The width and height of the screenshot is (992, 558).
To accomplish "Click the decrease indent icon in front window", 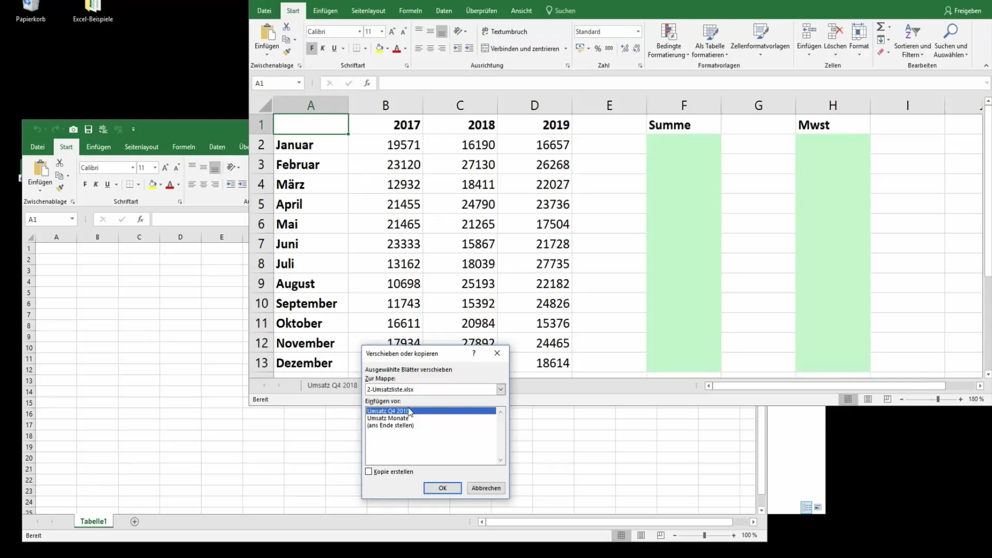I will [458, 48].
